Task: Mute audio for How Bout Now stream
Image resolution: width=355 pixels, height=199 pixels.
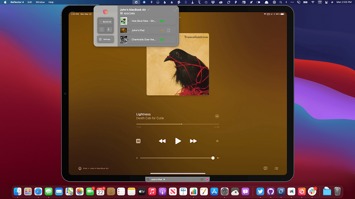Action: [162, 21]
